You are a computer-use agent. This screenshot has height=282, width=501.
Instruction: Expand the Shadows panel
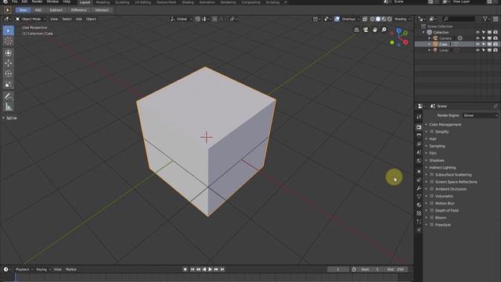pyautogui.click(x=436, y=161)
